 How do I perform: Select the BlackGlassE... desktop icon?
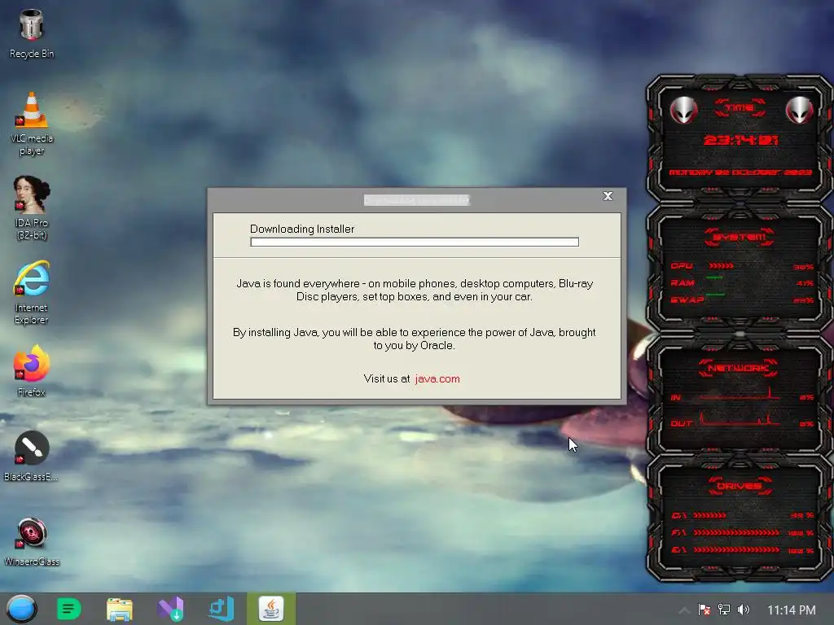pos(32,456)
